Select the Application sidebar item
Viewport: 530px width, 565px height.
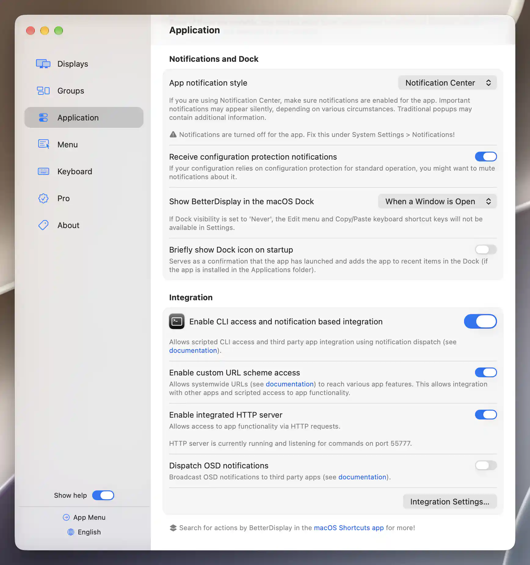(x=84, y=118)
